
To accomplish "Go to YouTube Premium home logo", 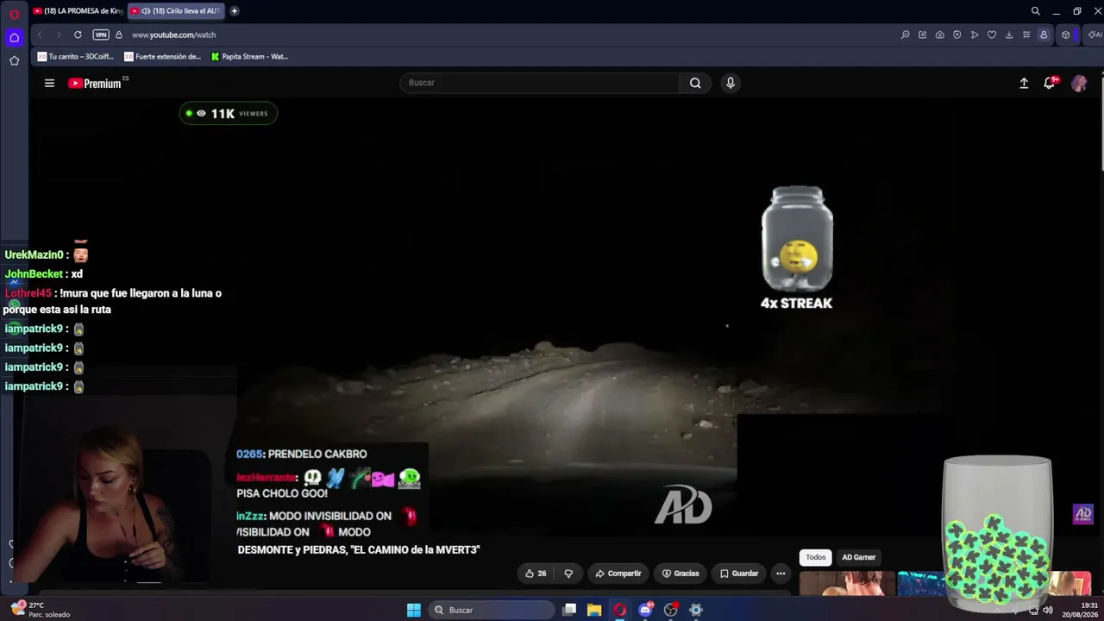I will pos(95,83).
